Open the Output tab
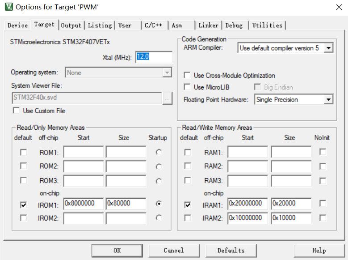This screenshot has width=348, height=260. (x=71, y=26)
